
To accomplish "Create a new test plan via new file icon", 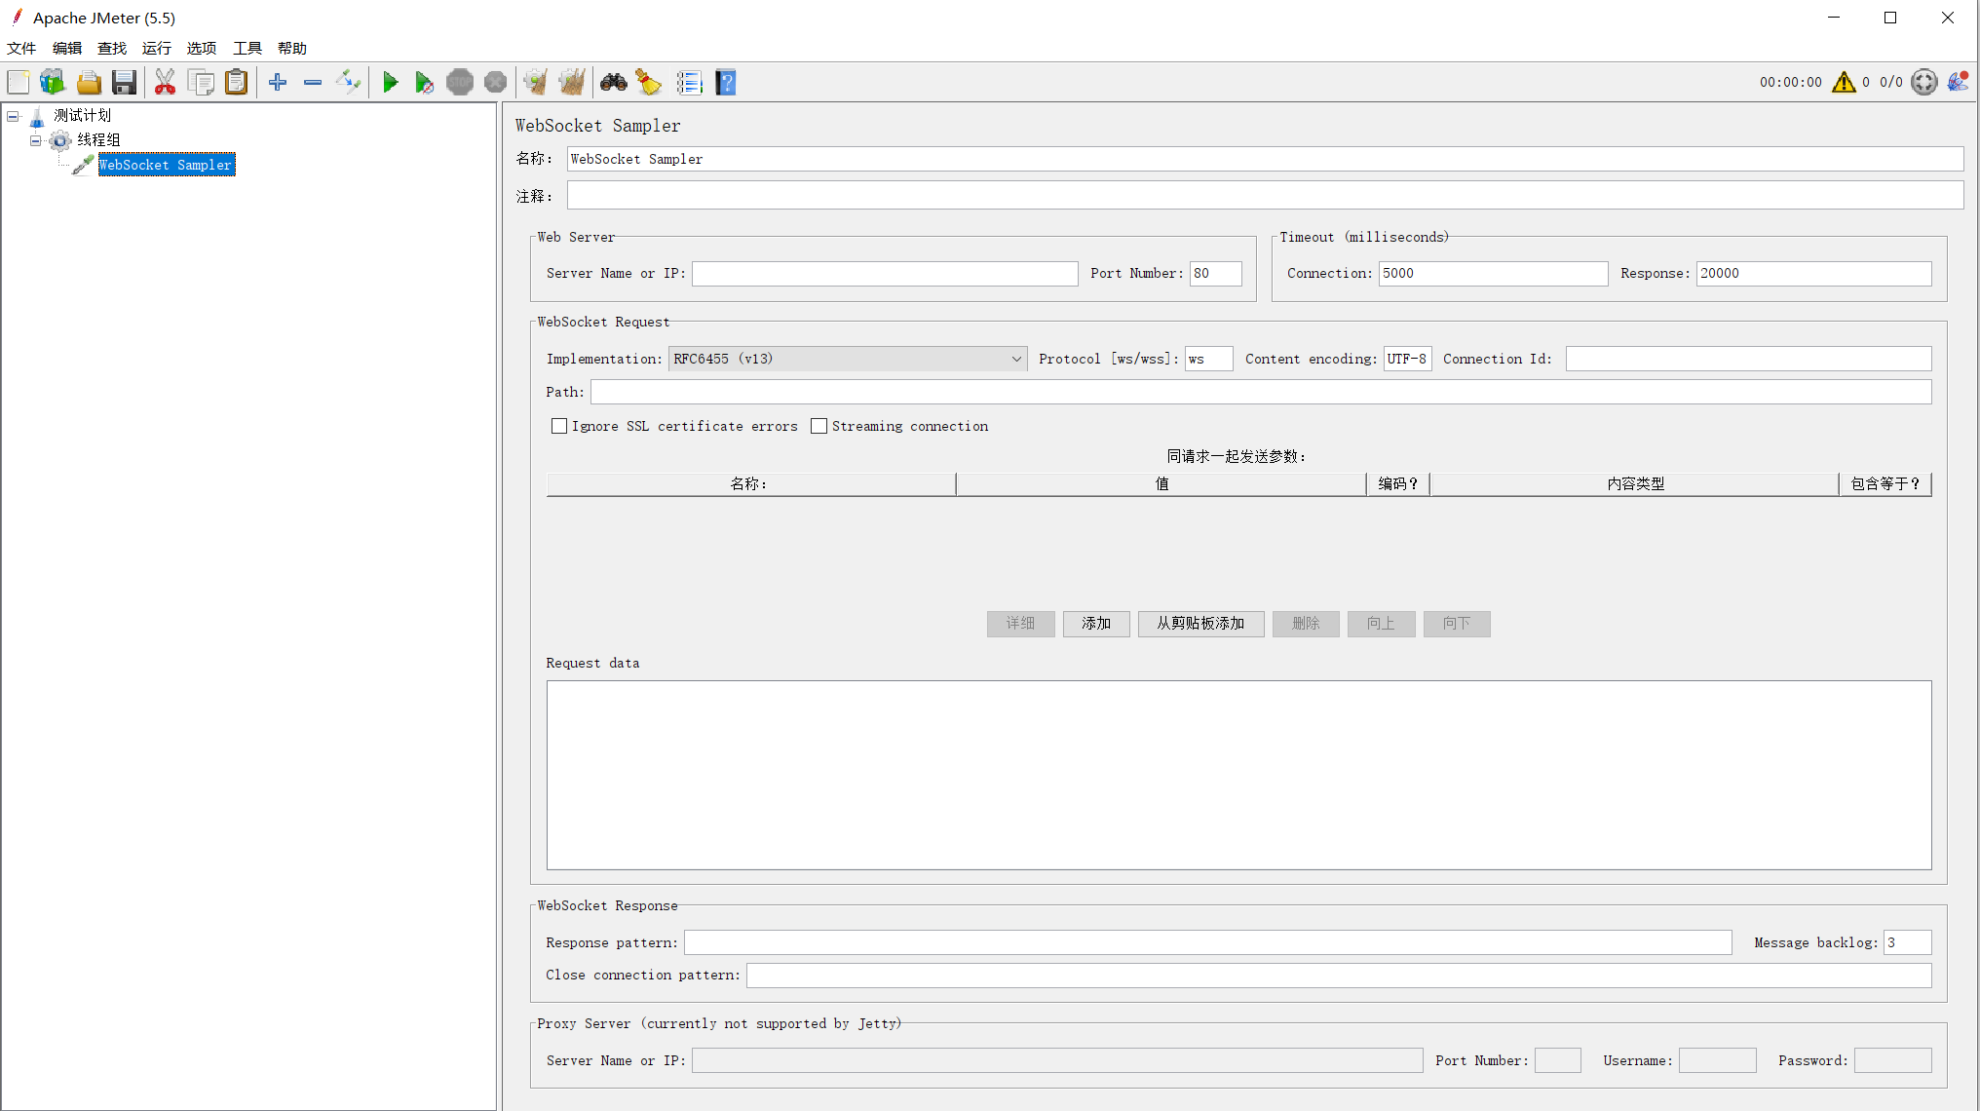I will pos(18,82).
